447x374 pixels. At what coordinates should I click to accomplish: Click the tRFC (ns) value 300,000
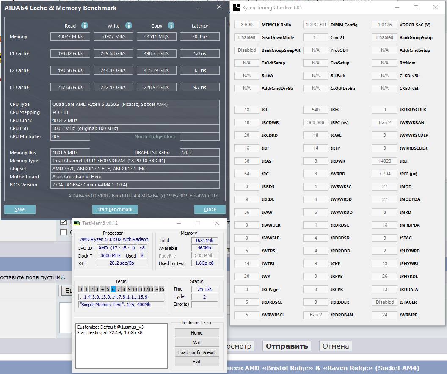(x=316, y=122)
